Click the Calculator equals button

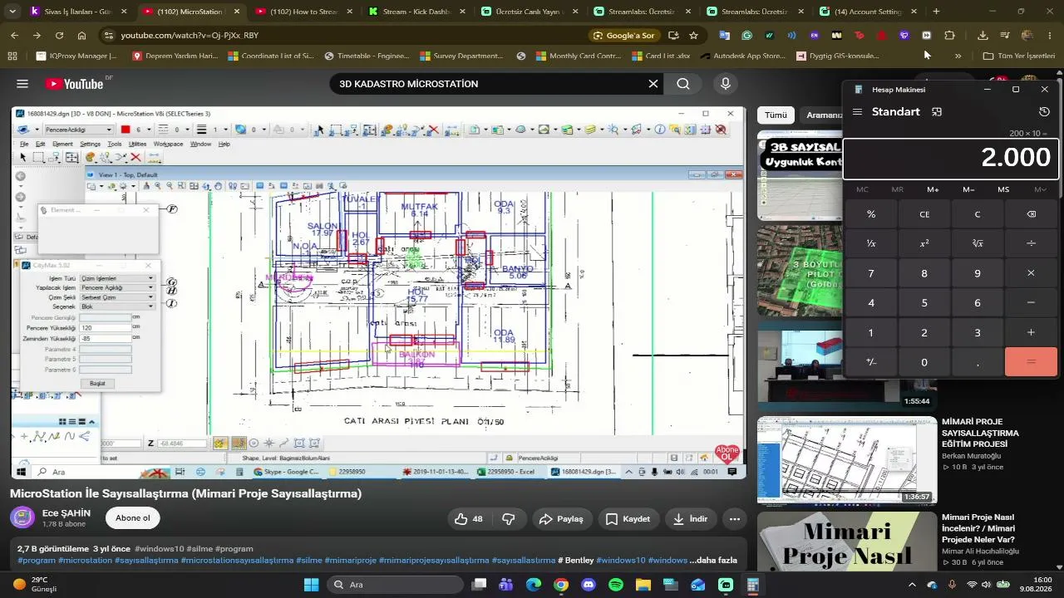pos(1031,362)
